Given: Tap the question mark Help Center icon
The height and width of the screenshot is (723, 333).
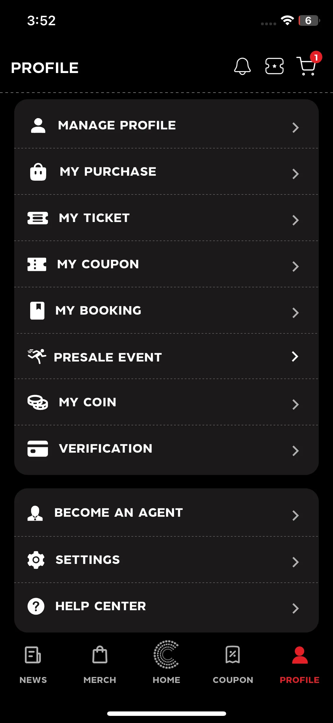Looking at the screenshot, I should click(x=36, y=606).
